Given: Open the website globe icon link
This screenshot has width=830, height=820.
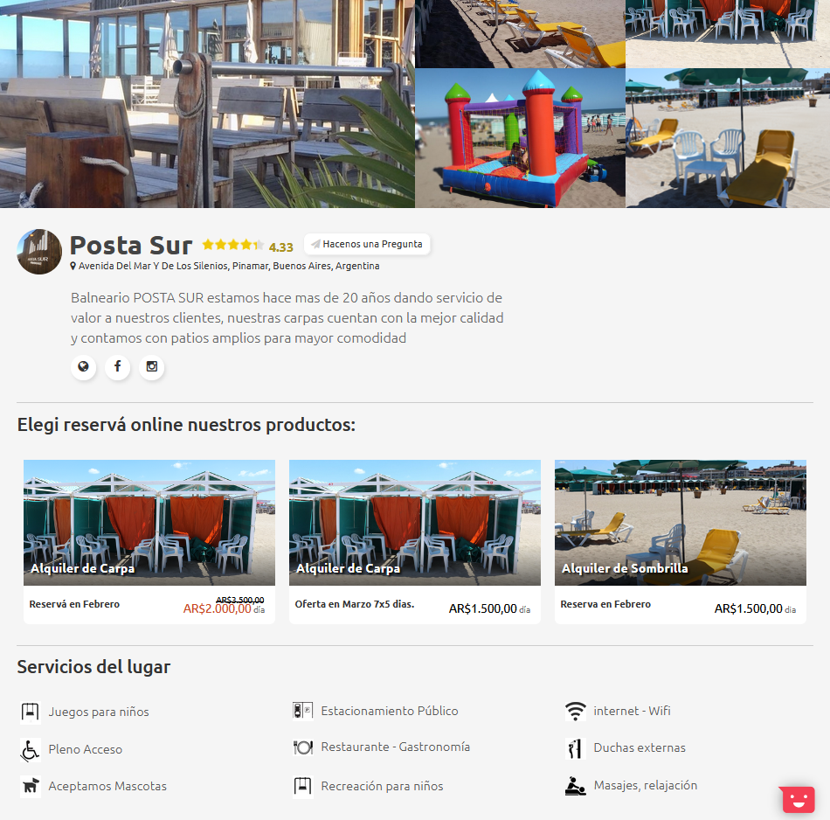Looking at the screenshot, I should [x=83, y=366].
